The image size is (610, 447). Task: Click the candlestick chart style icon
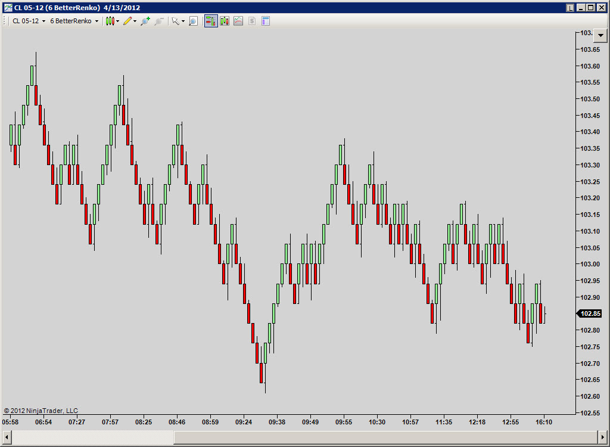[x=110, y=21]
